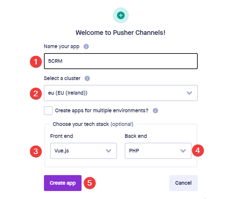Click the red number 2 marker

(36, 94)
